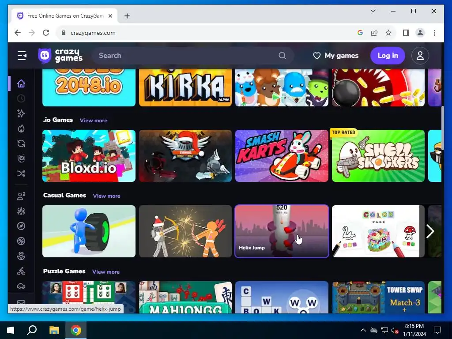Open the Tower Swap Match-3 thumbnail
452x339 pixels.
pyautogui.click(x=378, y=297)
